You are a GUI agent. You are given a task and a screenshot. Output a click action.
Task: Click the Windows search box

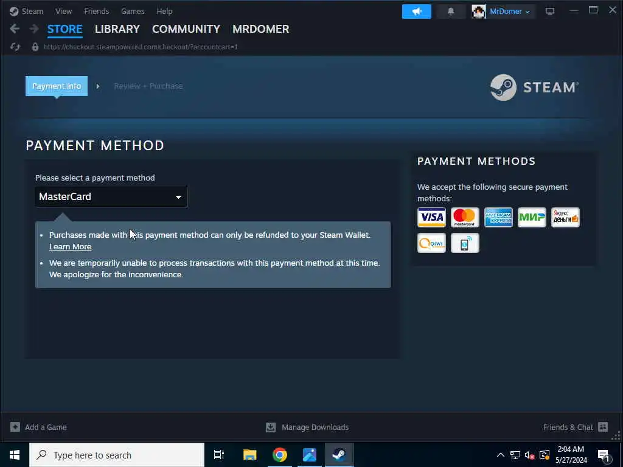click(x=117, y=455)
